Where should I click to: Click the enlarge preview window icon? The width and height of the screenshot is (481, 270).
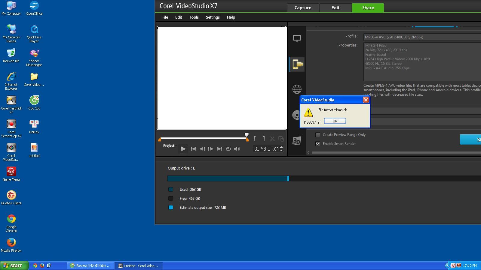[x=281, y=139]
